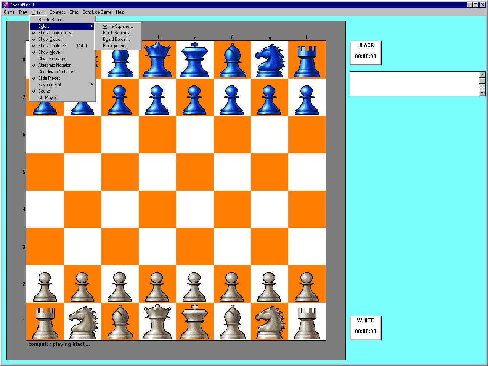Open the Chat menu

pyautogui.click(x=74, y=12)
